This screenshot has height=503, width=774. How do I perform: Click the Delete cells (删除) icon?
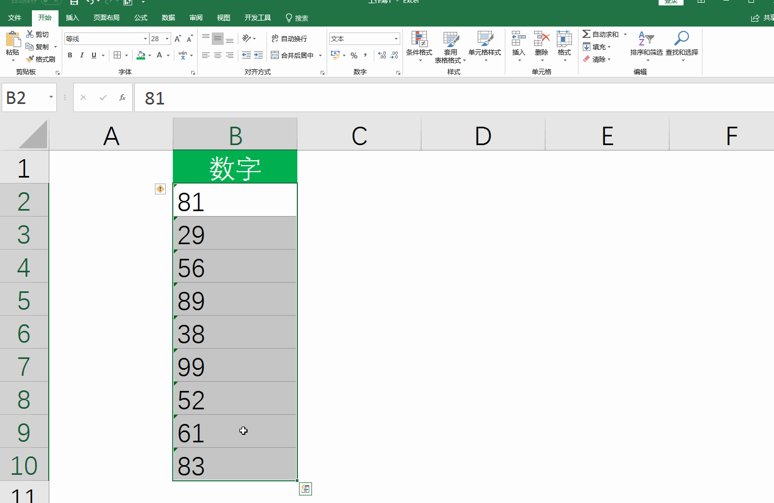542,39
